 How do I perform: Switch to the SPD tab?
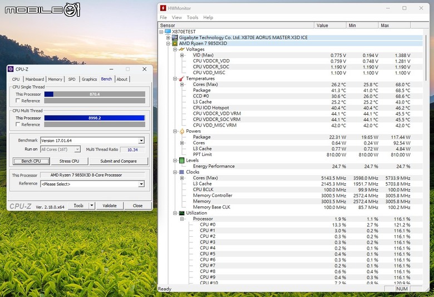[72, 79]
